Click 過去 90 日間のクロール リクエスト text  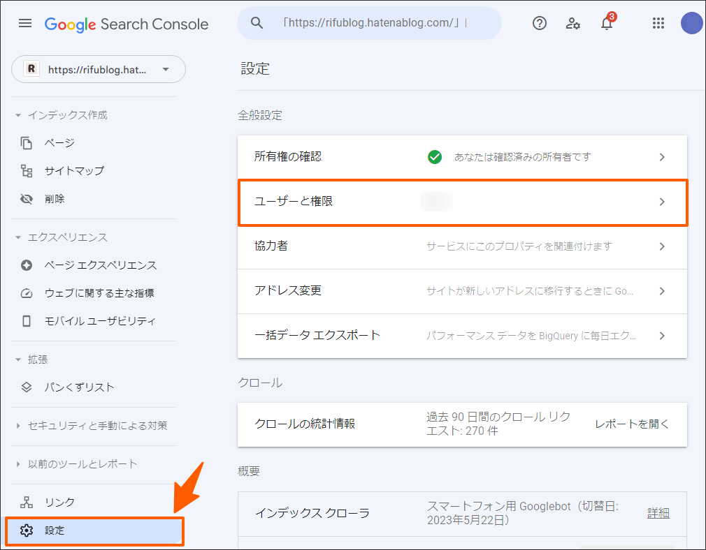point(498,424)
